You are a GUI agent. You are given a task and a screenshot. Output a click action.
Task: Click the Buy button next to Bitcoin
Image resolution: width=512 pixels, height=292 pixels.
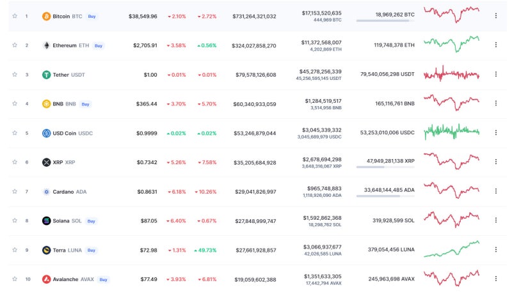[x=92, y=17]
